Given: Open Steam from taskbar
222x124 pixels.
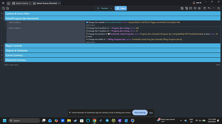Looking at the screenshot, I should pyautogui.click(x=75, y=120).
